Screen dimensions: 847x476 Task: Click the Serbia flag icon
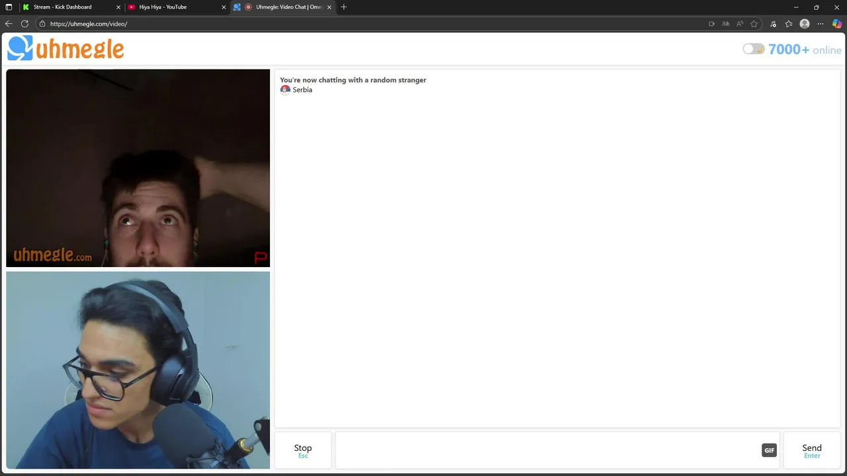pos(285,90)
